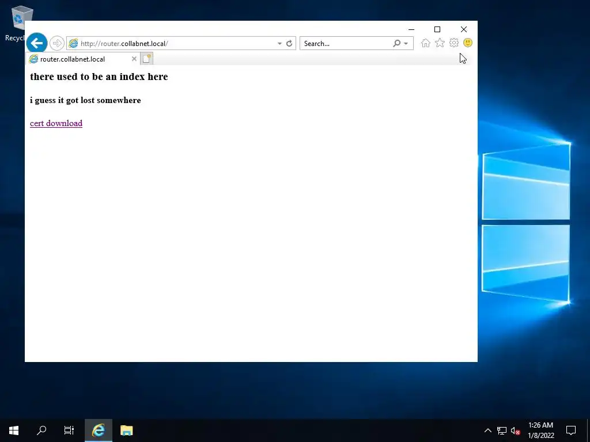Open the Tools gear menu
Screen dimensions: 590x442
[454, 43]
